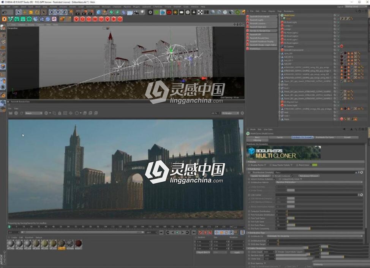Go to the end of the animation

(193, 233)
